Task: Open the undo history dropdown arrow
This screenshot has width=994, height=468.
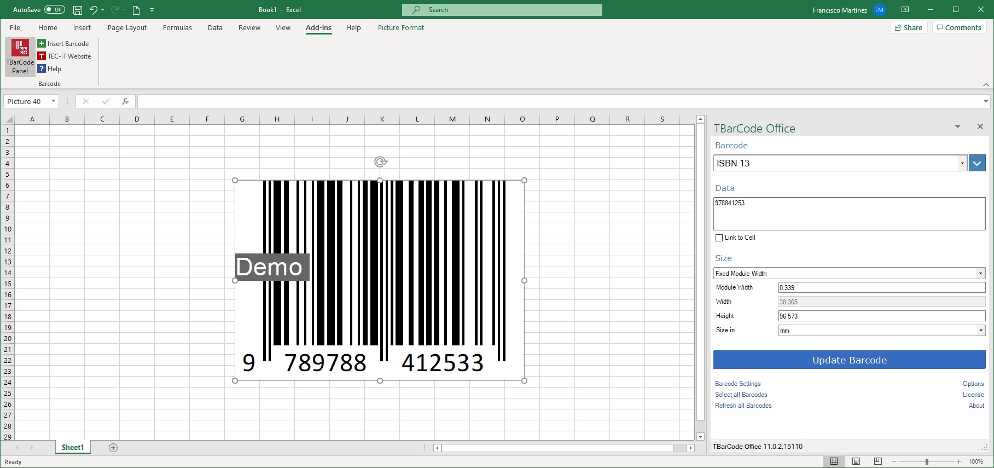Action: [103, 10]
